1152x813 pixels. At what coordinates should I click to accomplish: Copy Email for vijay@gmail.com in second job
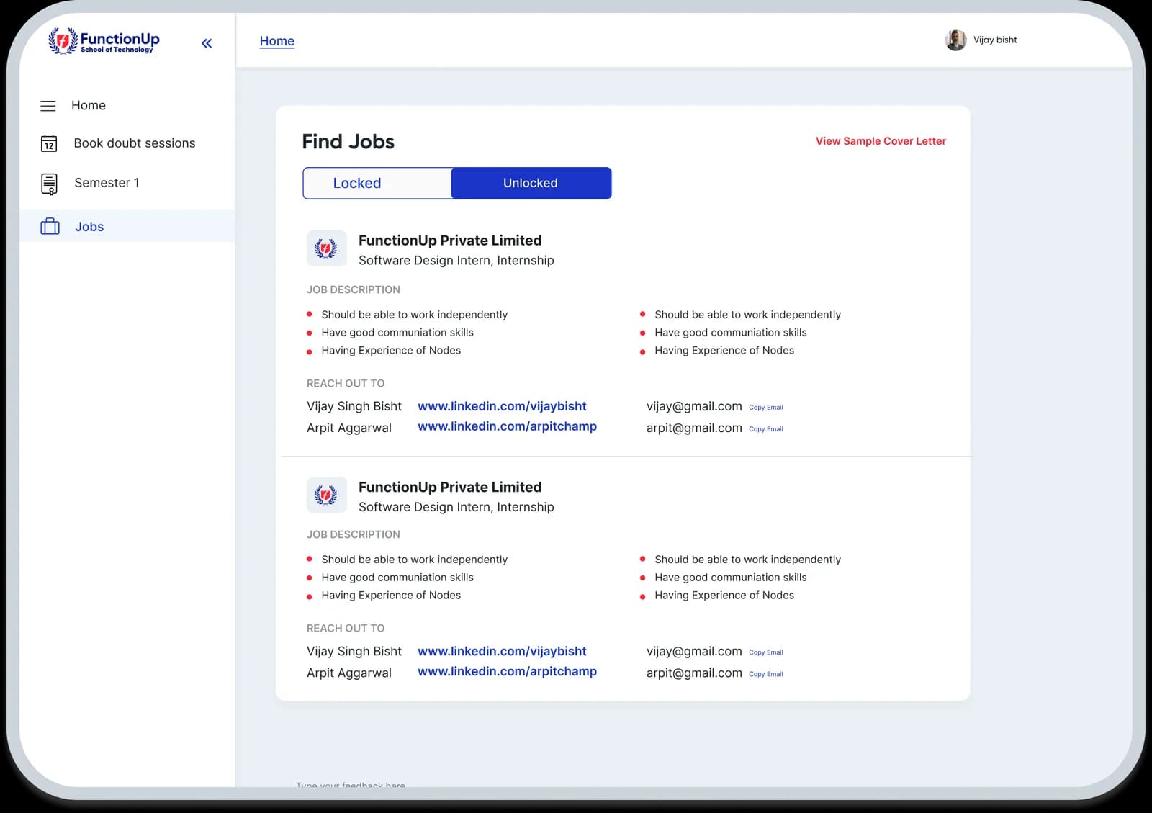[x=766, y=652]
